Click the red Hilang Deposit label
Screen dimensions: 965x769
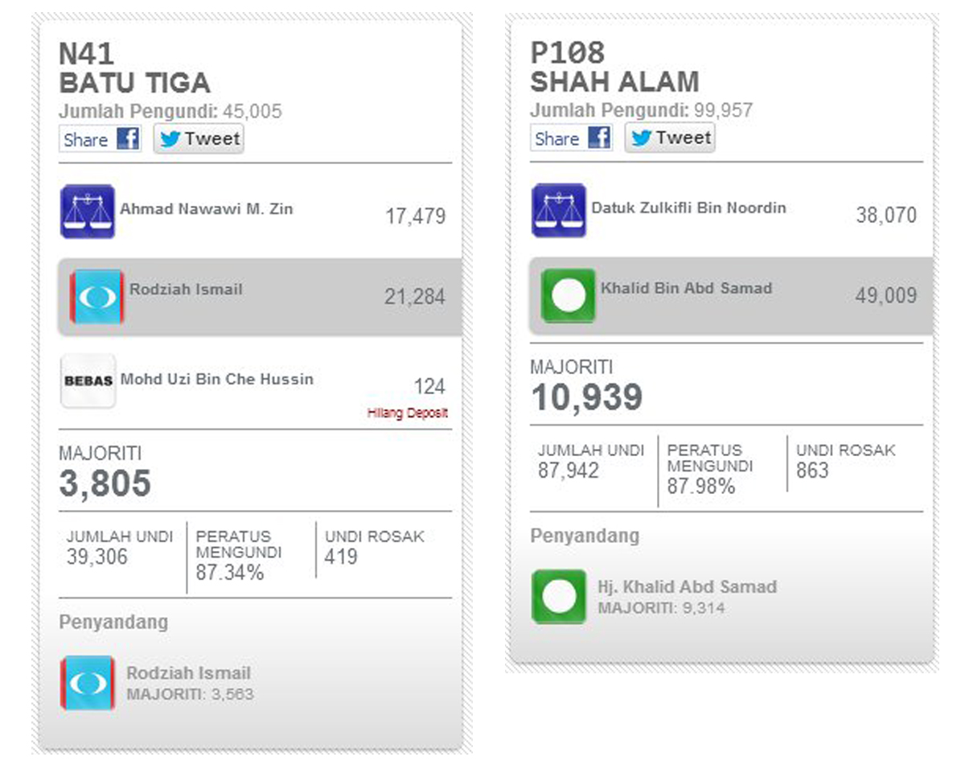pos(407,413)
